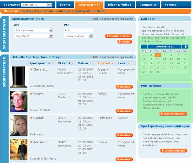Select highlighted day 3 in calendar
193x163 pixels.
click(x=158, y=55)
